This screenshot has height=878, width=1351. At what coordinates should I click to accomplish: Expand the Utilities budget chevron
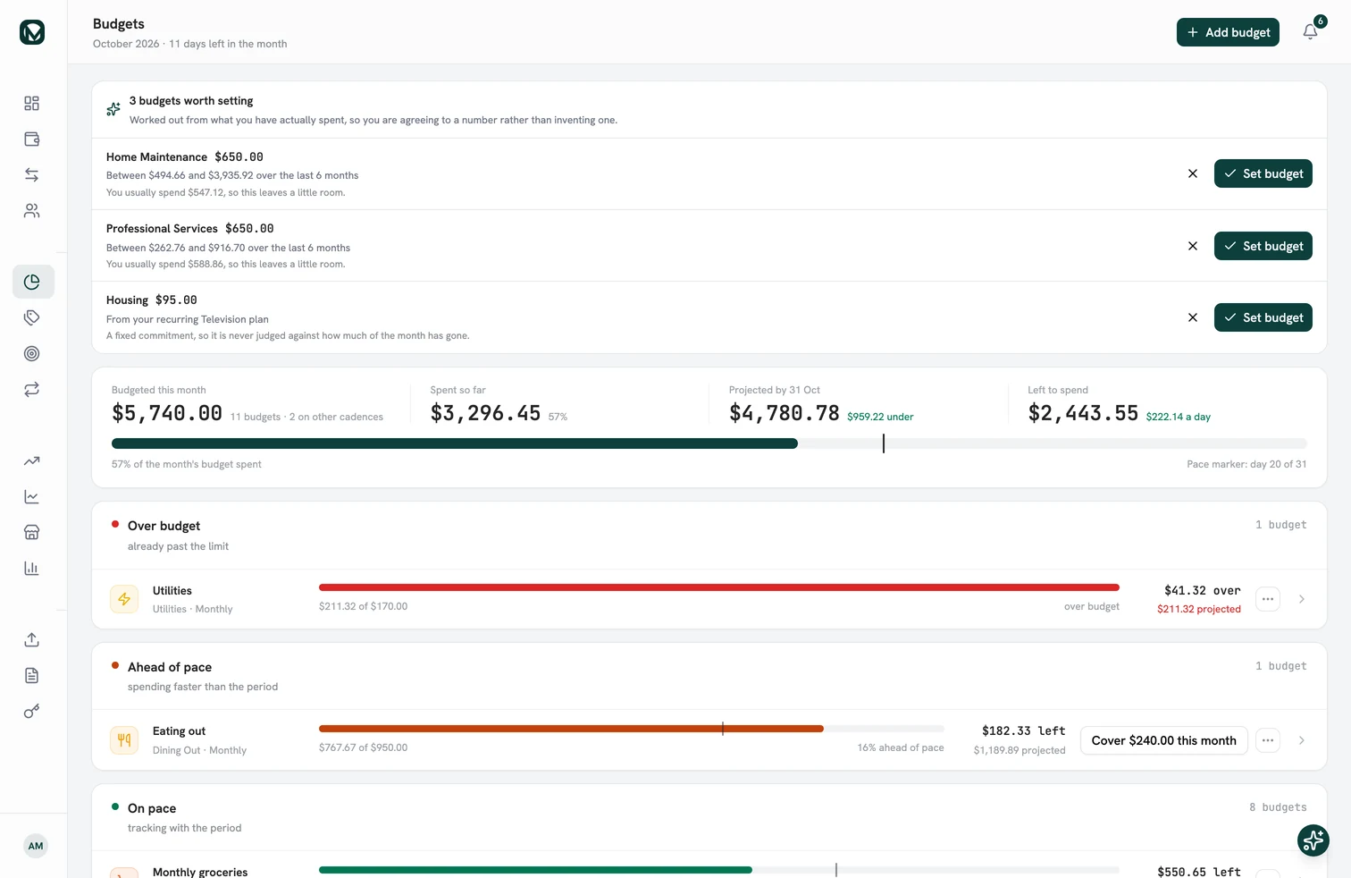tap(1302, 599)
